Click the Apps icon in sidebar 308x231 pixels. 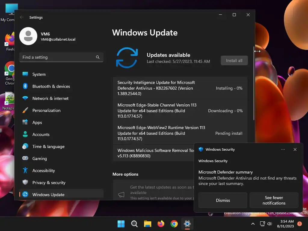pos(25,122)
